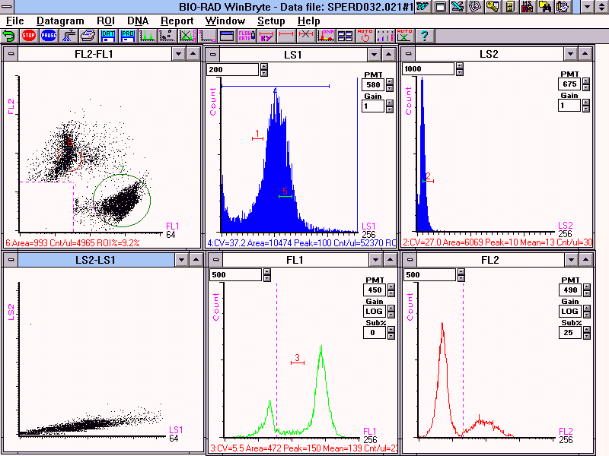Screen dimensions: 609x456
Task: Click the FL2-FL1 ROI 6 stats text
Action: pyautogui.click(x=72, y=243)
